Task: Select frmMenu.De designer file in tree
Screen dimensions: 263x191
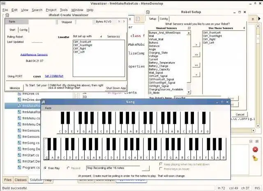Action: [x=31, y=124]
